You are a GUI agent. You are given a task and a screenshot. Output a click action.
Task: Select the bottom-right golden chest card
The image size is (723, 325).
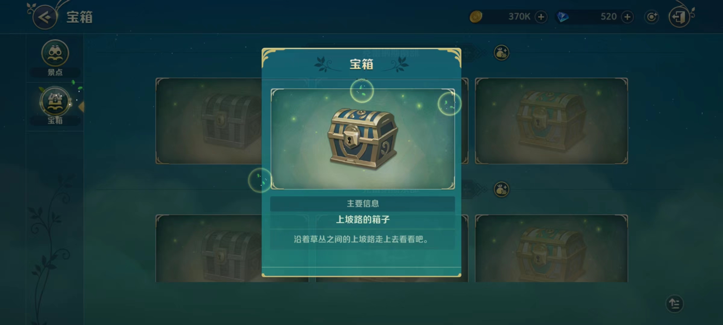pos(551,248)
